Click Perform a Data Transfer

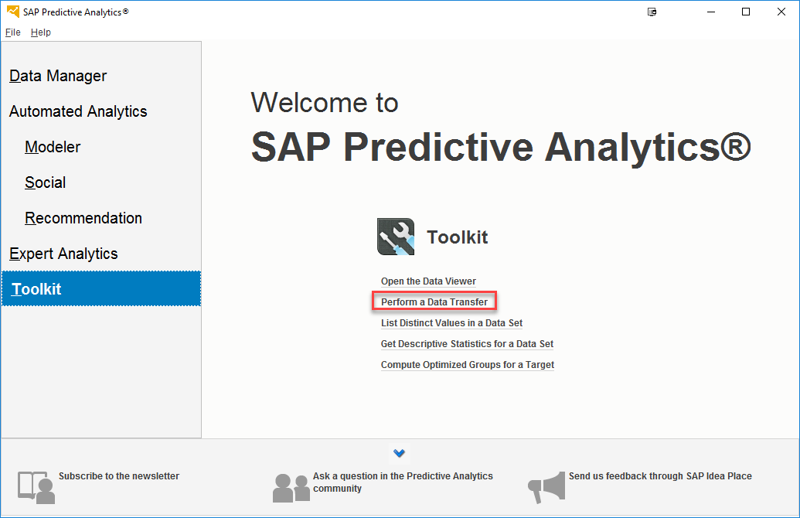click(434, 302)
